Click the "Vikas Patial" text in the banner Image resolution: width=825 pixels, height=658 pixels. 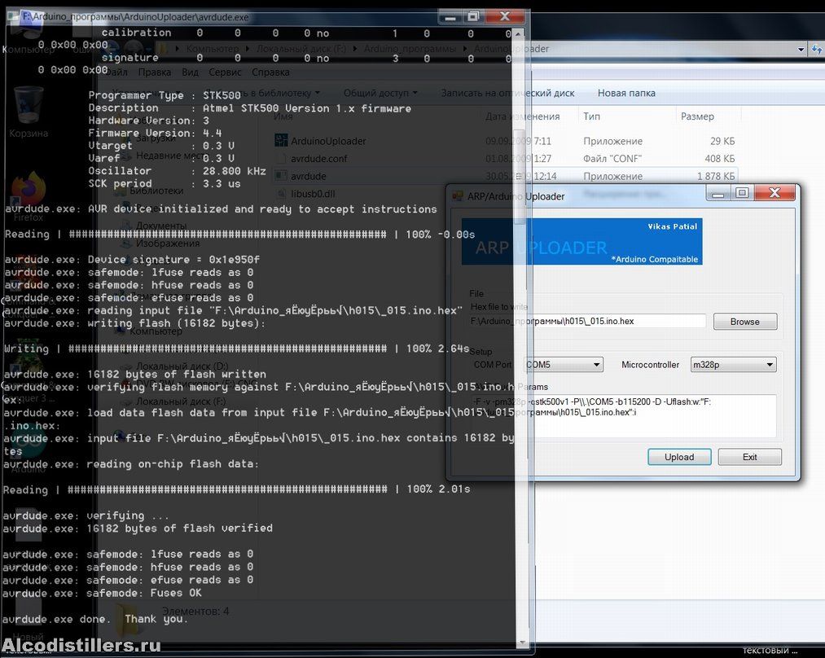point(673,226)
